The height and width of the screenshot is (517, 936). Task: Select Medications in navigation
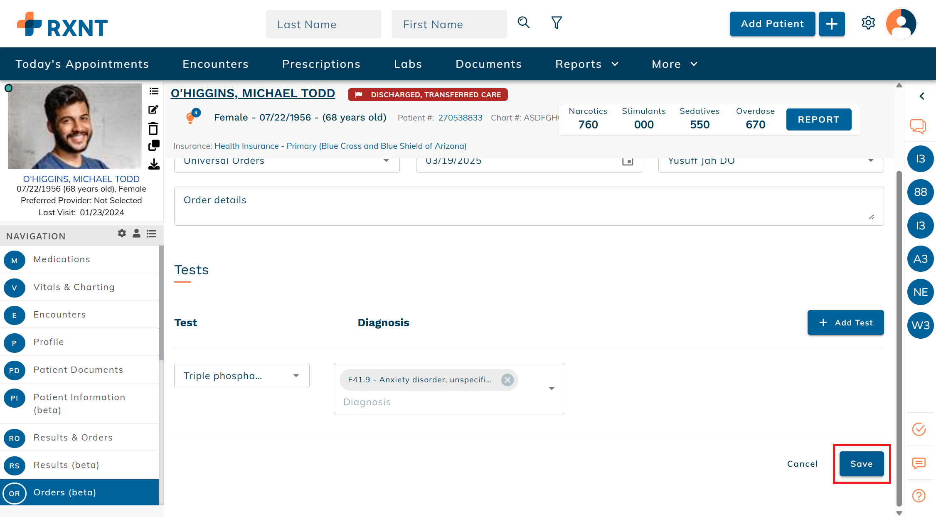pos(79,259)
